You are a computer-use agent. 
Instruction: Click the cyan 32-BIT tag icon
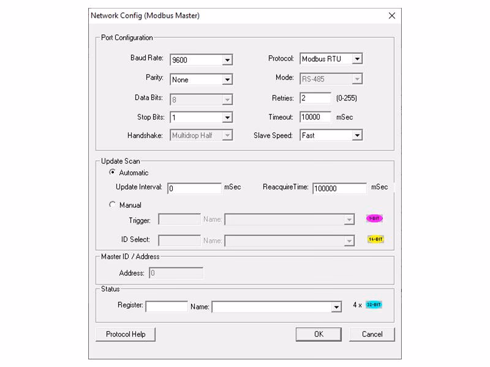click(374, 305)
